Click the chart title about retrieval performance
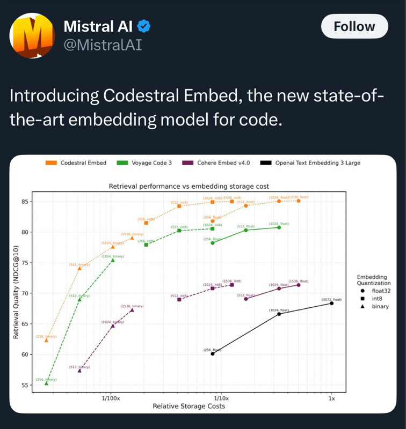This screenshot has width=406, height=429. tap(189, 186)
